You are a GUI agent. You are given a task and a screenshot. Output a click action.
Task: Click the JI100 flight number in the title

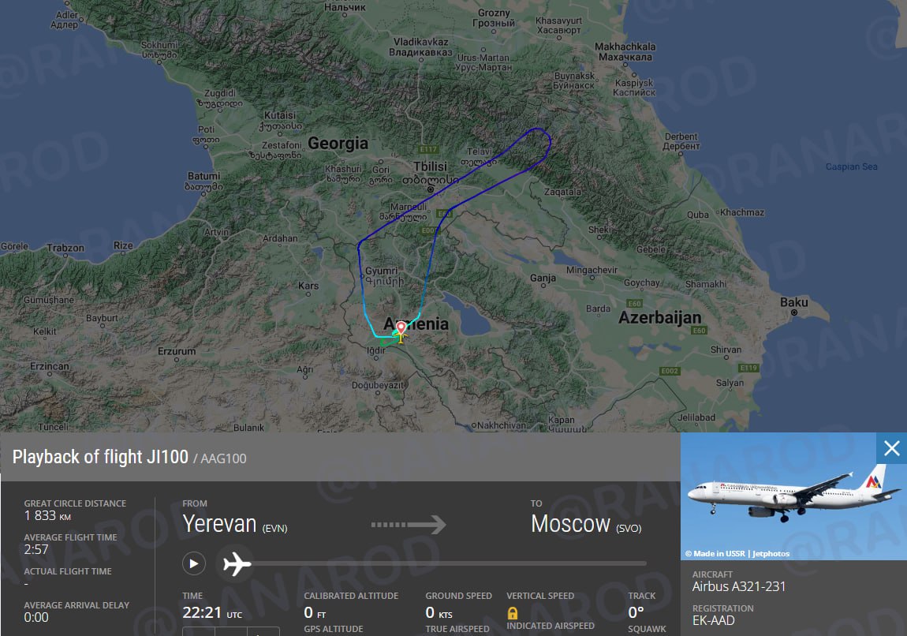(167, 457)
